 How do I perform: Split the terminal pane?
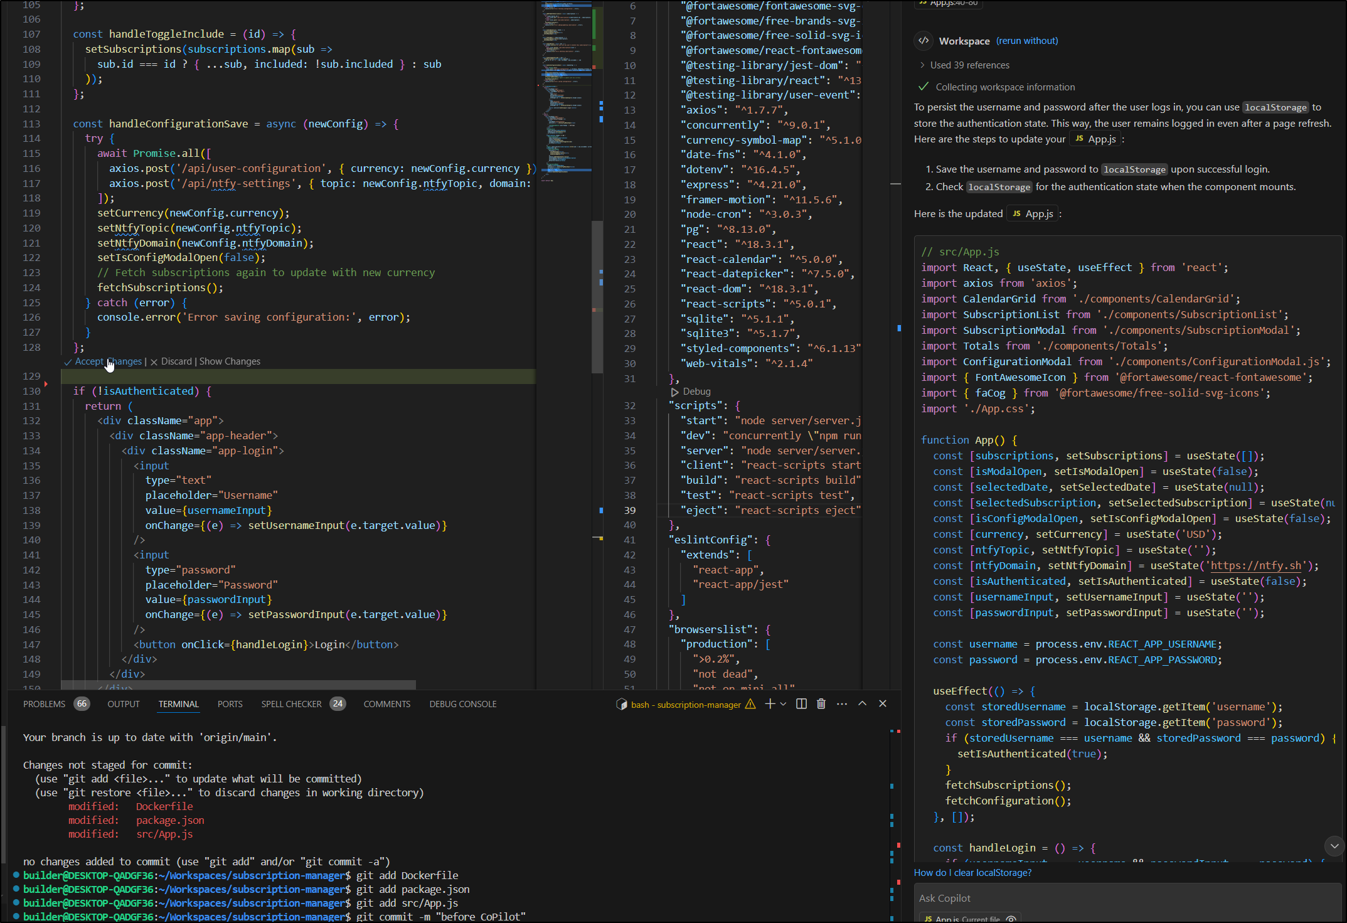tap(801, 704)
